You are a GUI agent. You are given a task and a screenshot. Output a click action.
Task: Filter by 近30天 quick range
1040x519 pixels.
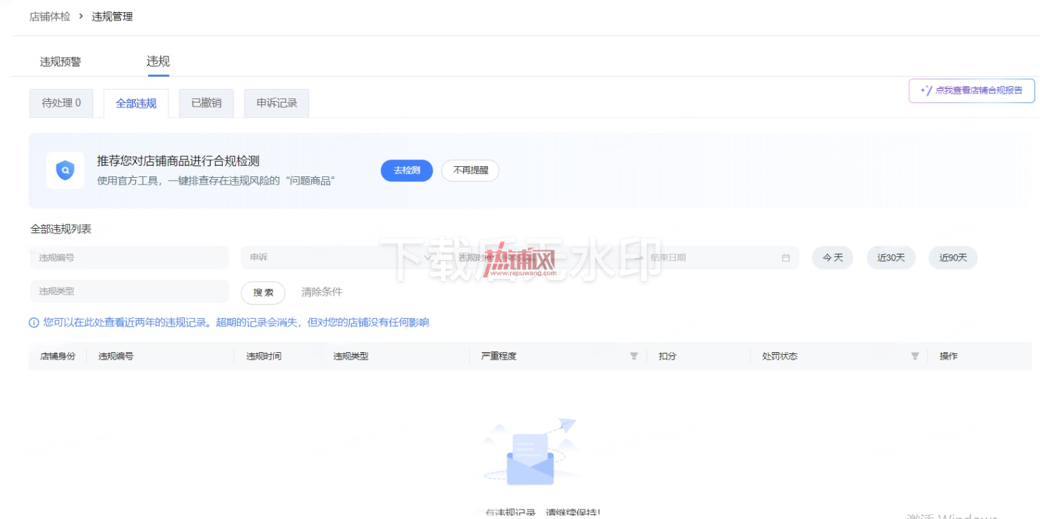coord(891,258)
